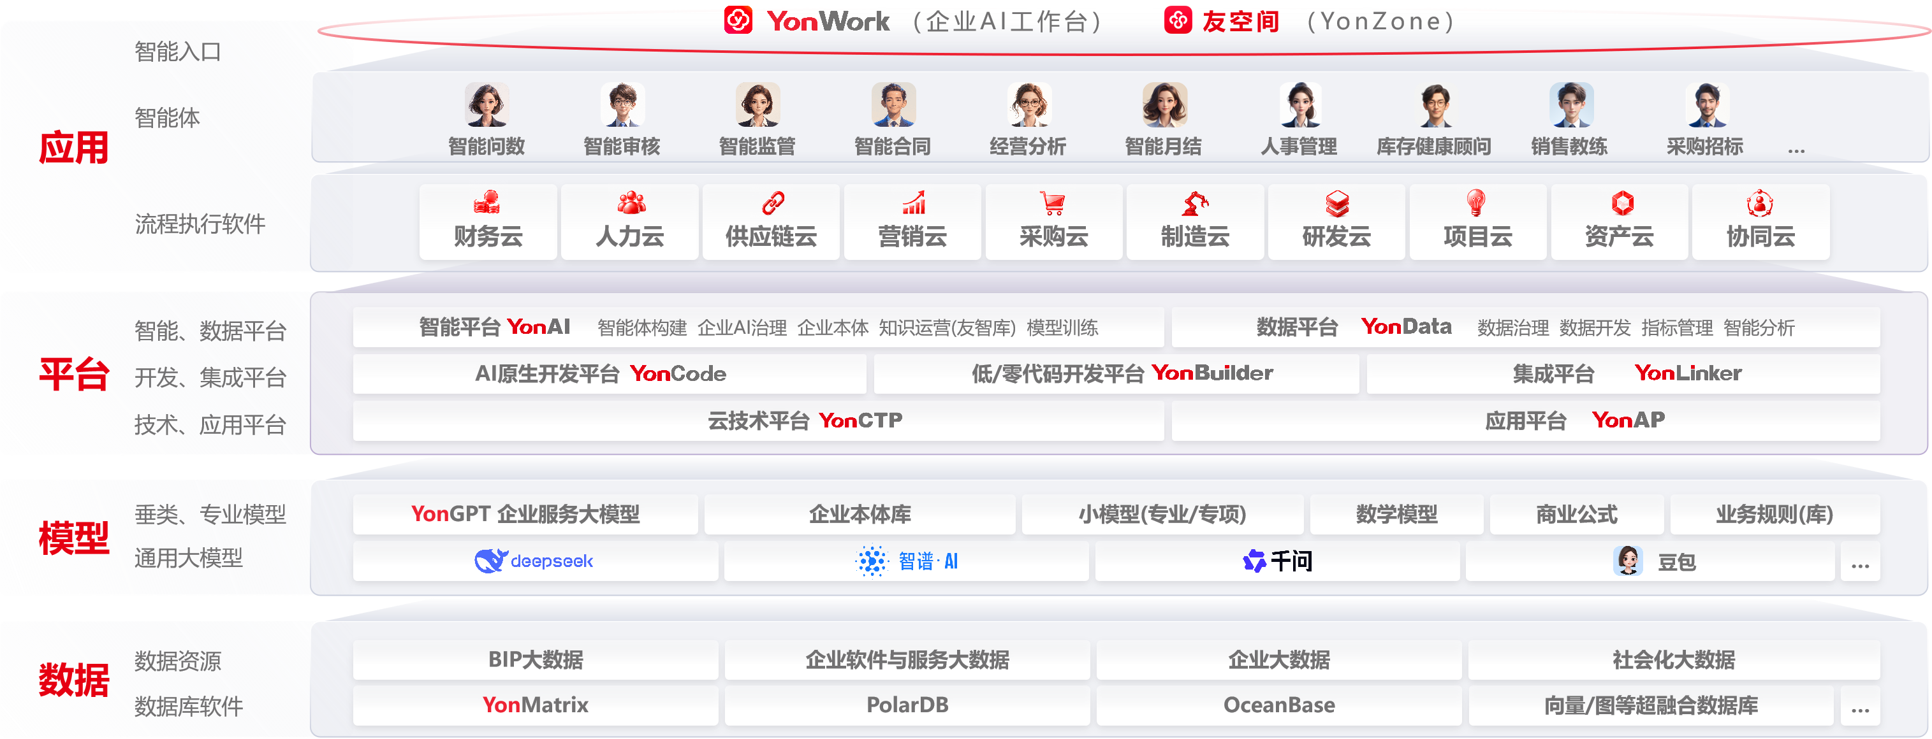Select the 企业软件与服务大数据 card

pos(907,659)
